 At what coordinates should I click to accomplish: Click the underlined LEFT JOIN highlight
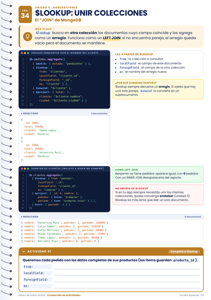click(x=112, y=38)
